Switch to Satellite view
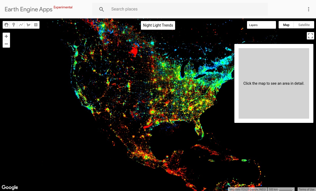316x191 pixels. (x=304, y=24)
